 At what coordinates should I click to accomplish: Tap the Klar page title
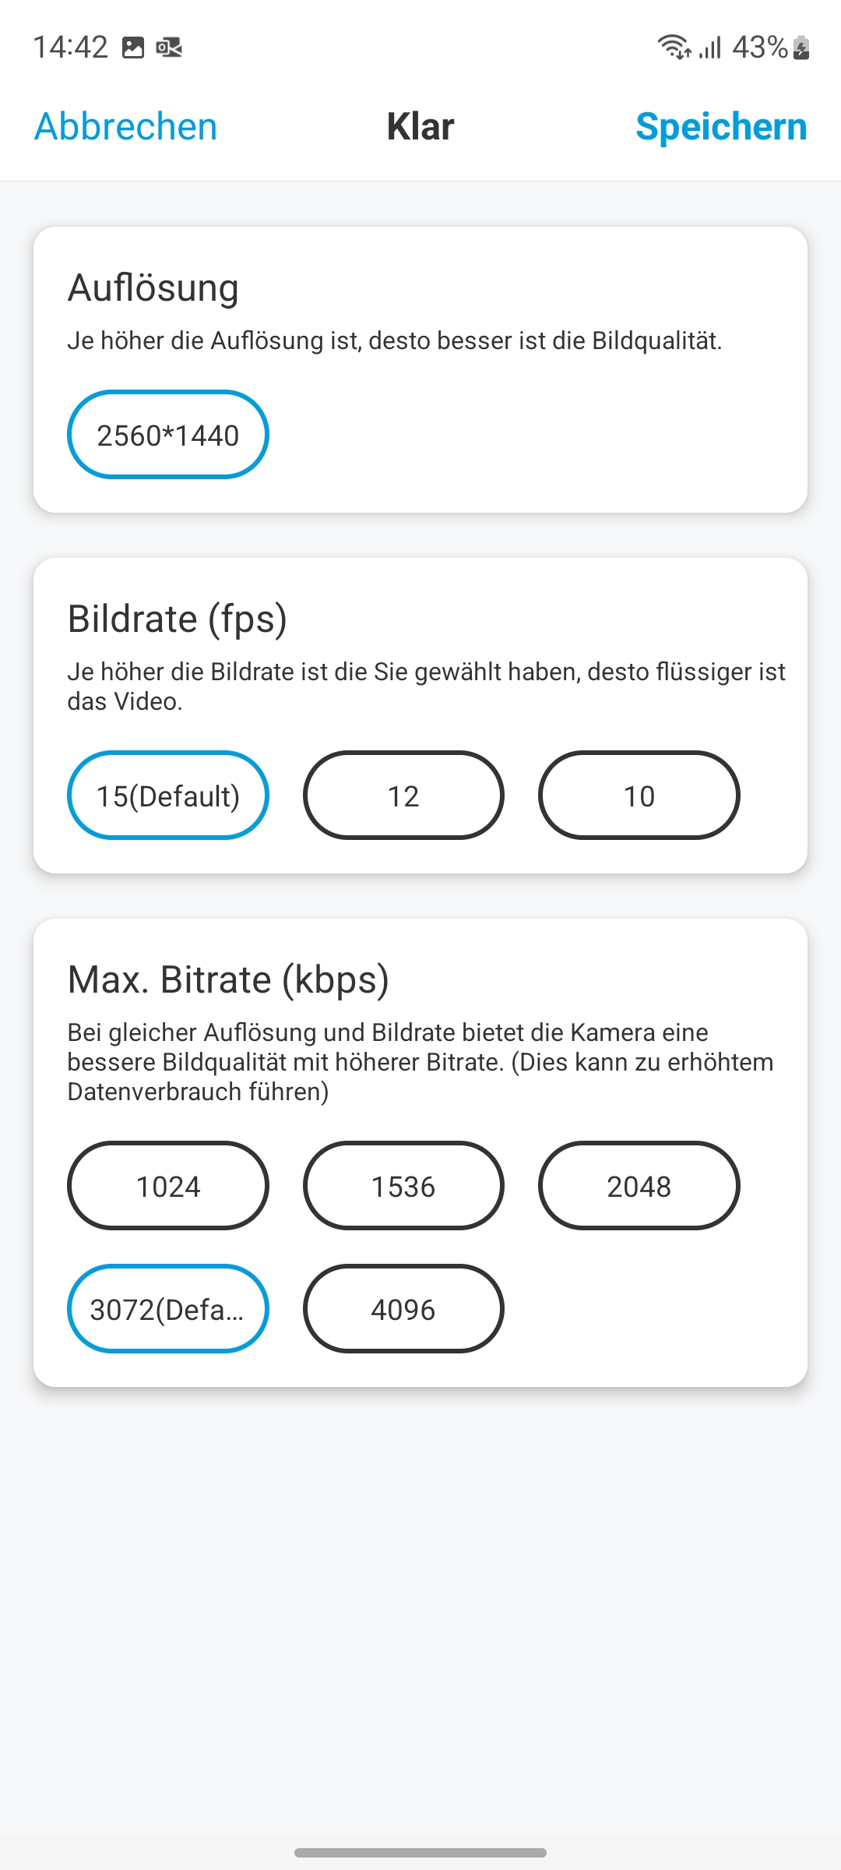420,126
